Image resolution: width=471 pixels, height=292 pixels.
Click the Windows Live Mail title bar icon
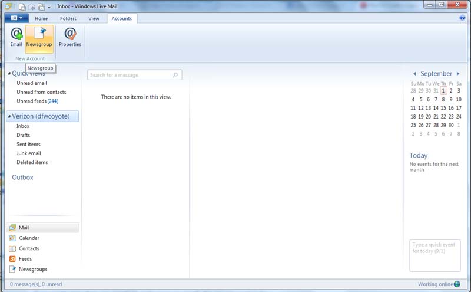(9, 6)
